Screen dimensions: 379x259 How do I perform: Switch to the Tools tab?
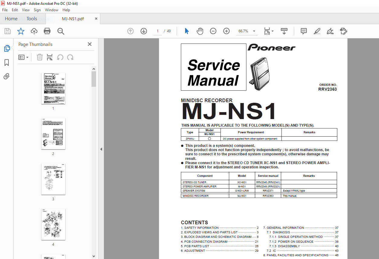coord(32,19)
